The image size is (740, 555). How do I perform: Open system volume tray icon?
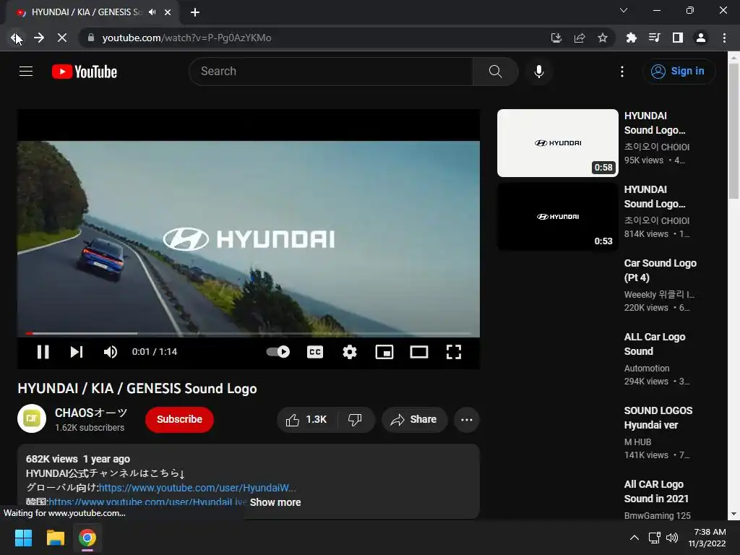672,538
